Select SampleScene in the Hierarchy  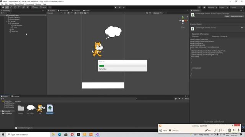14,15
